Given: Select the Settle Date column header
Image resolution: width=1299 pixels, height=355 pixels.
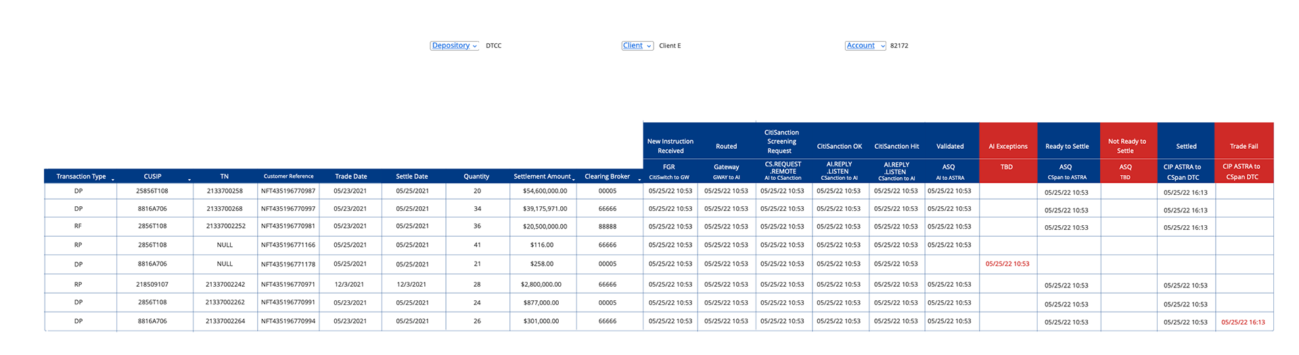Looking at the screenshot, I should coord(411,176).
